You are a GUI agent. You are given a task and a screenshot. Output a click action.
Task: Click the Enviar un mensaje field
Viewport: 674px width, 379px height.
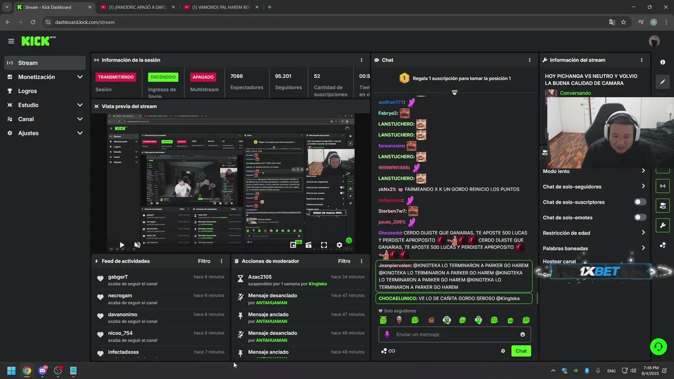point(454,334)
